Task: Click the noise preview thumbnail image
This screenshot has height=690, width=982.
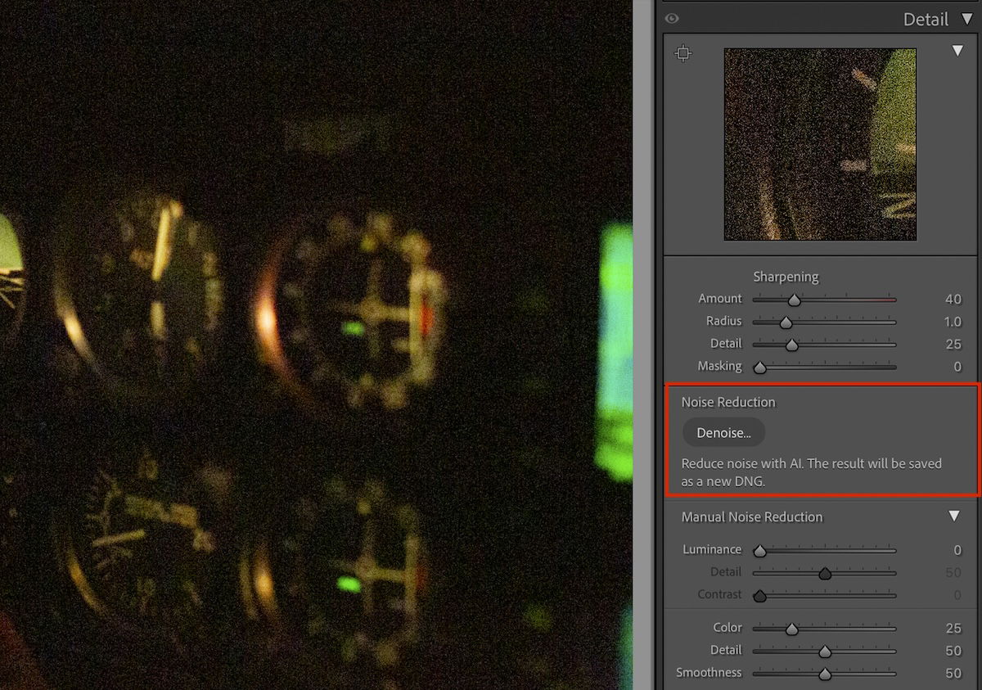Action: (820, 146)
